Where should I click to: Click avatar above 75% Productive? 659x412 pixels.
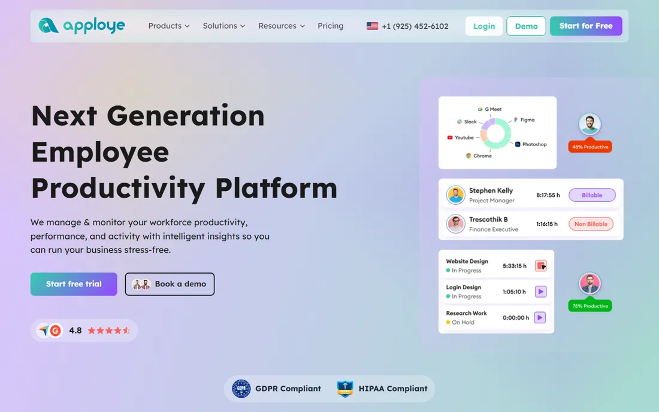(x=590, y=283)
